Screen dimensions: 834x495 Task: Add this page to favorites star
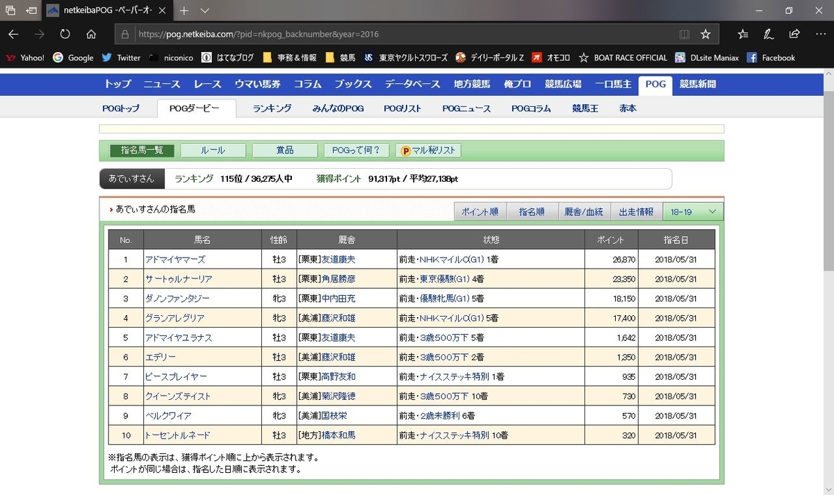pos(705,34)
